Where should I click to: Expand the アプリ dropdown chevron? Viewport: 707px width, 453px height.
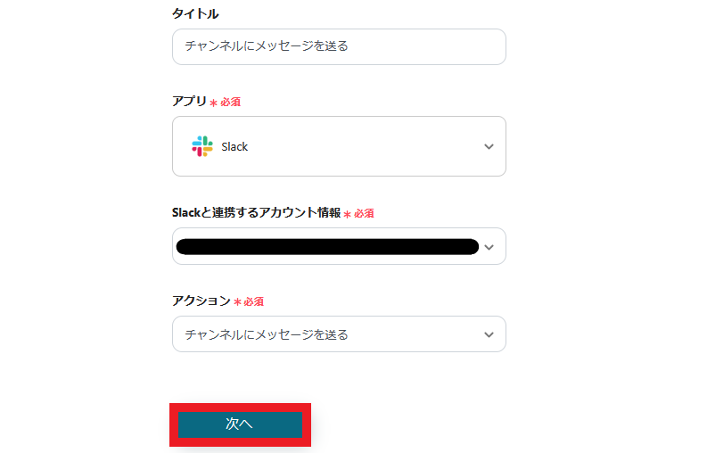(x=489, y=146)
